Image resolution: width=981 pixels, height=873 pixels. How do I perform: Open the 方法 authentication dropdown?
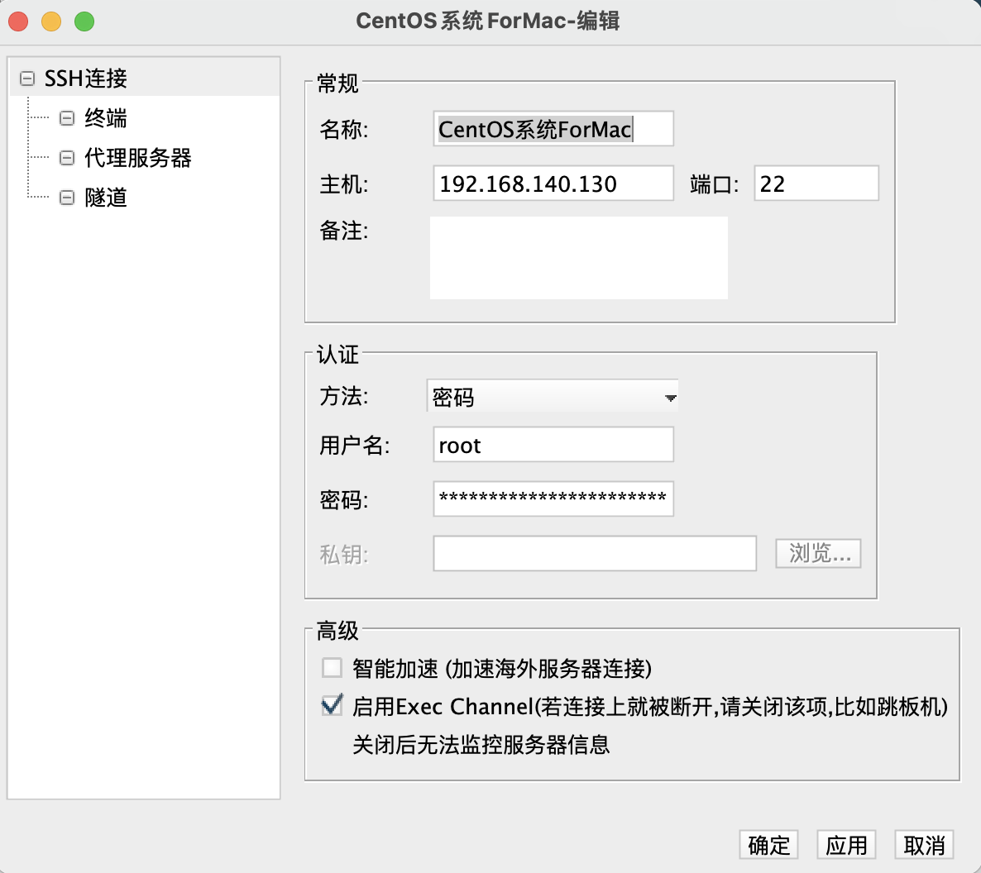point(553,397)
